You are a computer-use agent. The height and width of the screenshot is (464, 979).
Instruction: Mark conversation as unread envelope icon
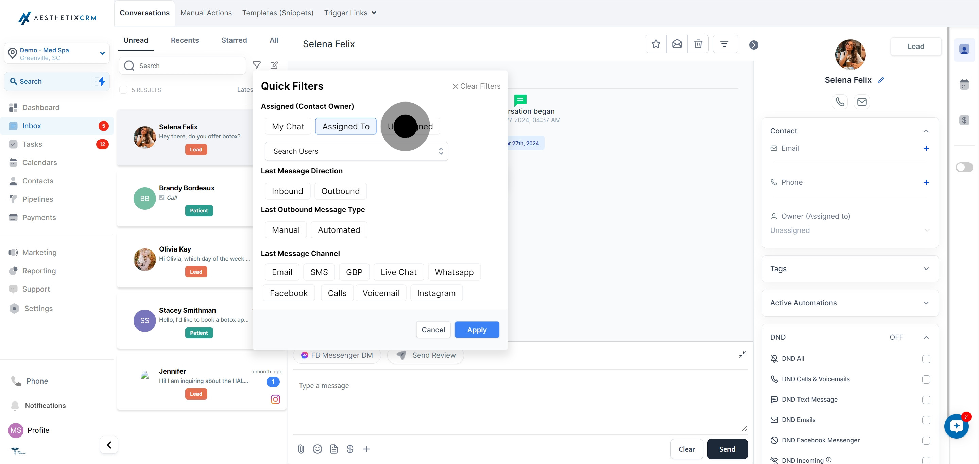pyautogui.click(x=677, y=44)
